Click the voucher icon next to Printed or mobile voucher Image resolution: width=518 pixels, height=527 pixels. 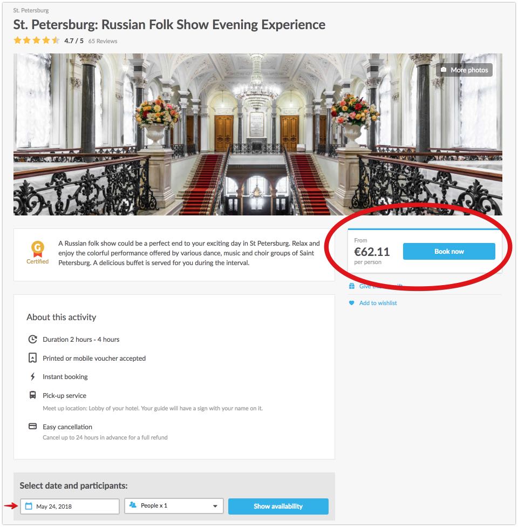pos(32,358)
